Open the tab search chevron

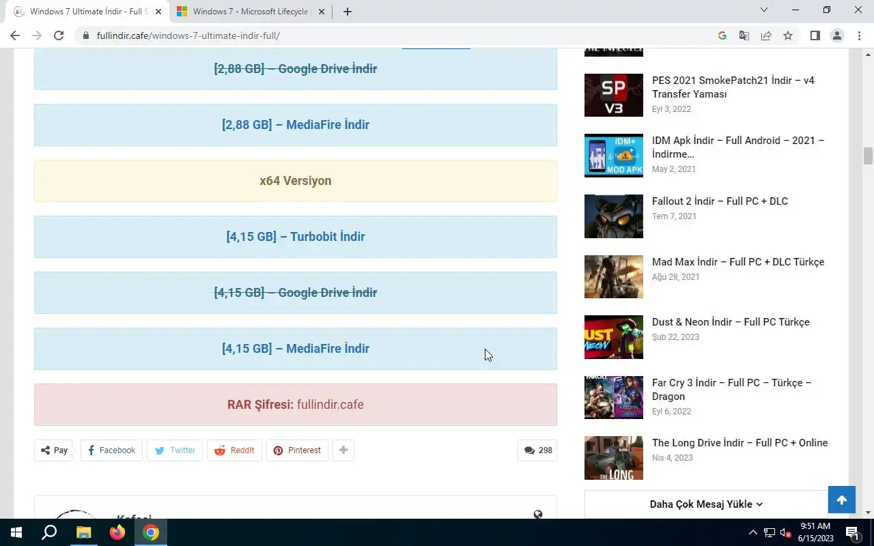[764, 10]
